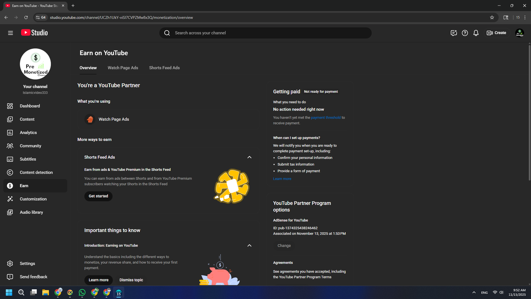531x299 pixels.
Task: Click the volume speaker tray icon
Action: pos(501,292)
